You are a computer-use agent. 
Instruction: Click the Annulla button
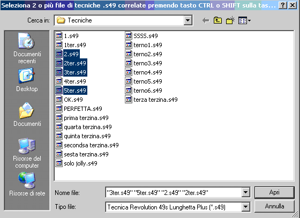coord(274,206)
